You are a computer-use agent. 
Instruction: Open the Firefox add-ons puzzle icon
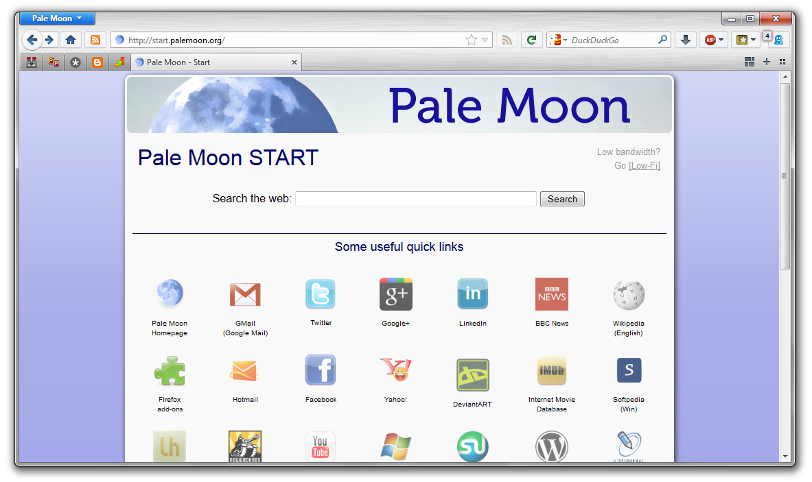click(170, 371)
